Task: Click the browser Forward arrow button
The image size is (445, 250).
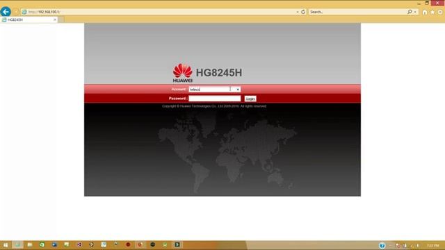Action: click(16, 12)
